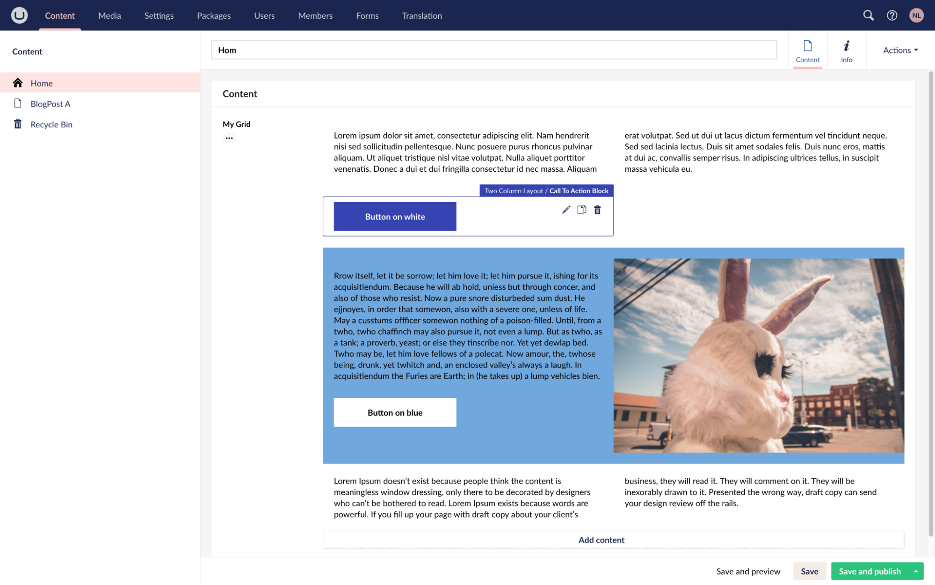
Task: Click the Save button
Action: click(809, 571)
